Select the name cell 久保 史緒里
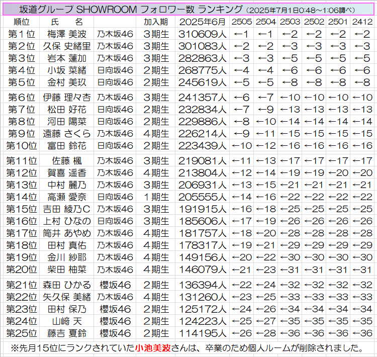 coord(67,46)
